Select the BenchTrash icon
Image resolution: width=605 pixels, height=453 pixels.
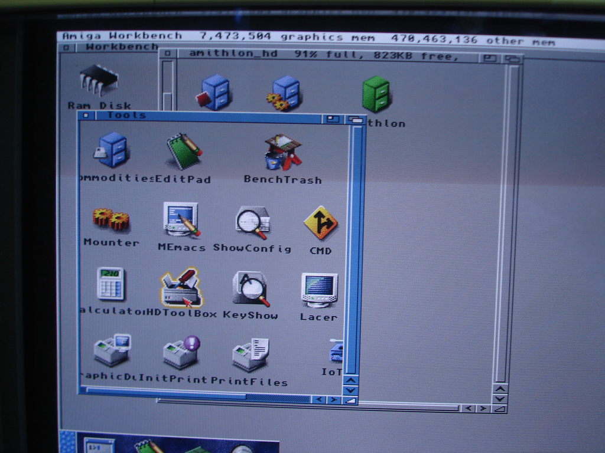283,152
